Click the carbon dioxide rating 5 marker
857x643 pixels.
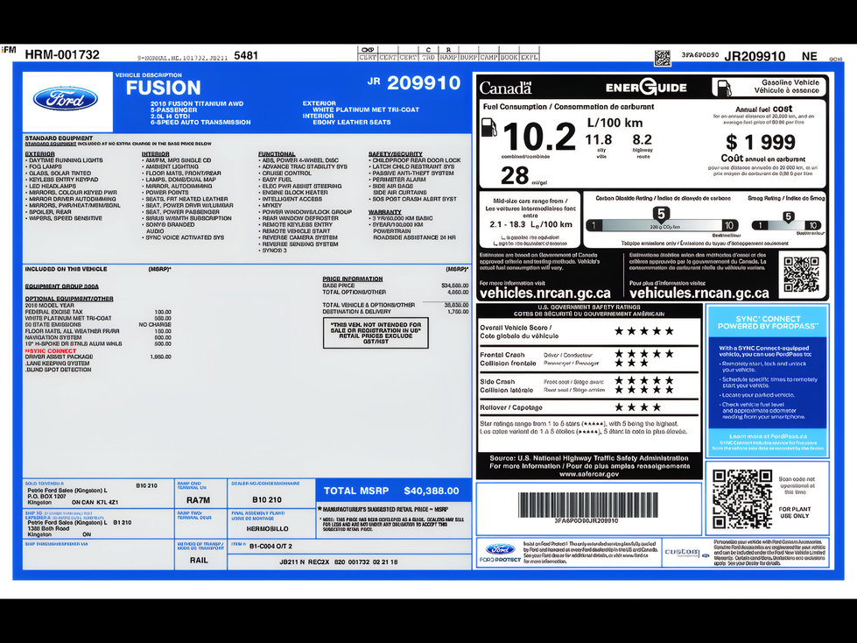click(661, 214)
